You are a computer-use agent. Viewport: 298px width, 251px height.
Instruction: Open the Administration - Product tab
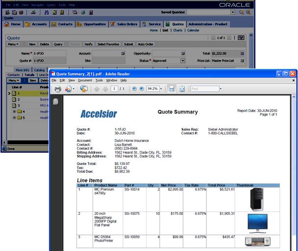tap(208, 24)
